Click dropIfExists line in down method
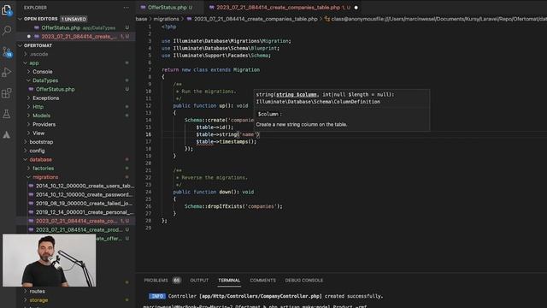This screenshot has height=308, width=547. tap(233, 206)
